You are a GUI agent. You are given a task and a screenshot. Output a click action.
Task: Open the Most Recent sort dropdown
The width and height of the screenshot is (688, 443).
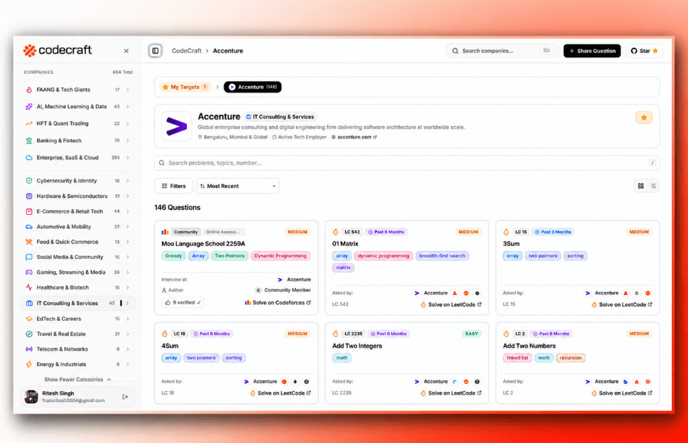point(238,186)
